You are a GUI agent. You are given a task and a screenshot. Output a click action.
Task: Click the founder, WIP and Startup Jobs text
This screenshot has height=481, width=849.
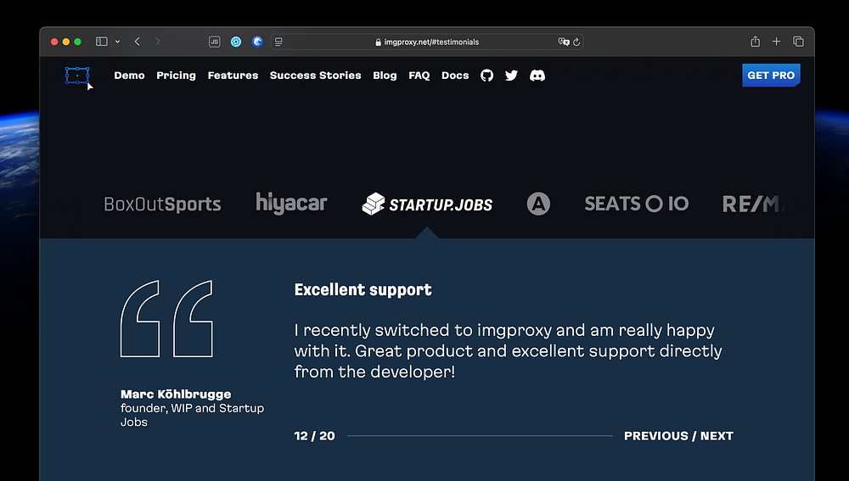pyautogui.click(x=192, y=415)
